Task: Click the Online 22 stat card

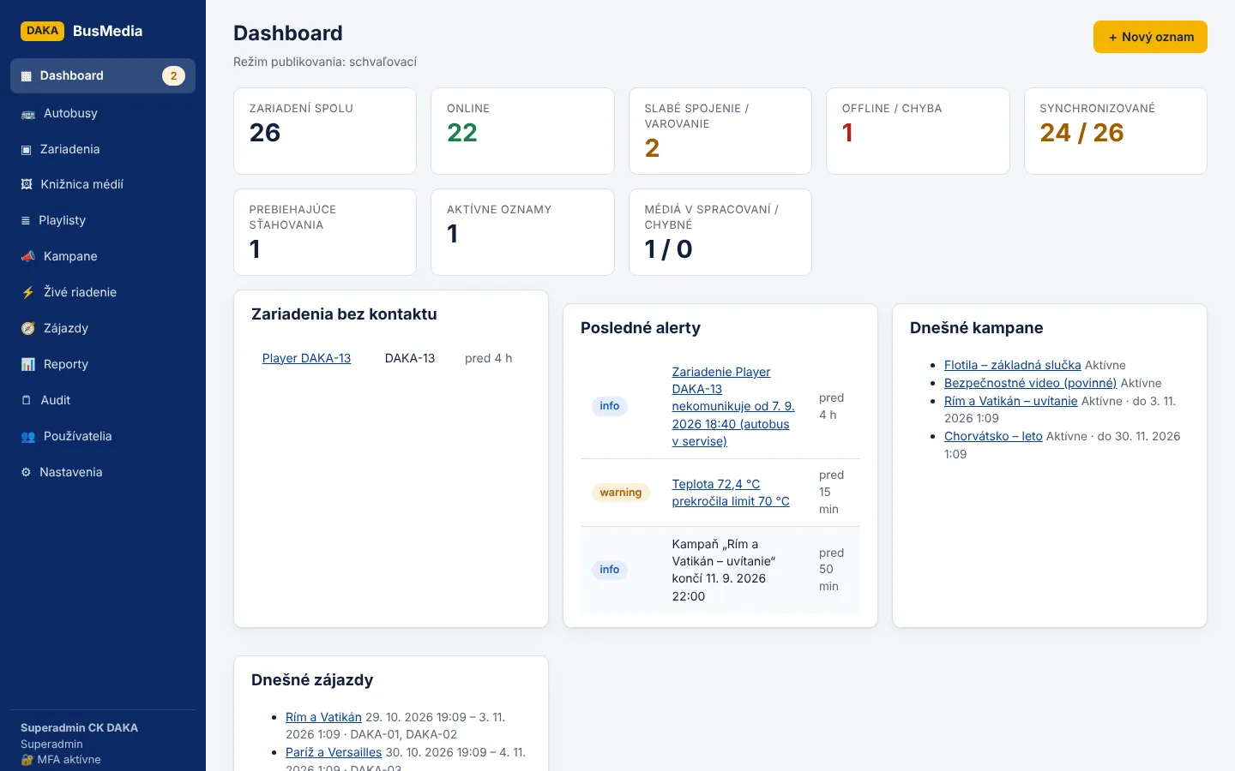Action: tap(522, 131)
